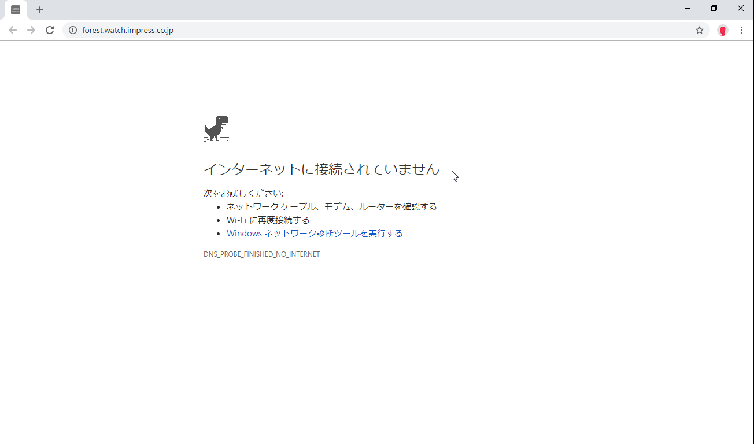Viewport: 754px width, 444px height.
Task: Reload the page with the refresh icon
Action: pyautogui.click(x=49, y=30)
